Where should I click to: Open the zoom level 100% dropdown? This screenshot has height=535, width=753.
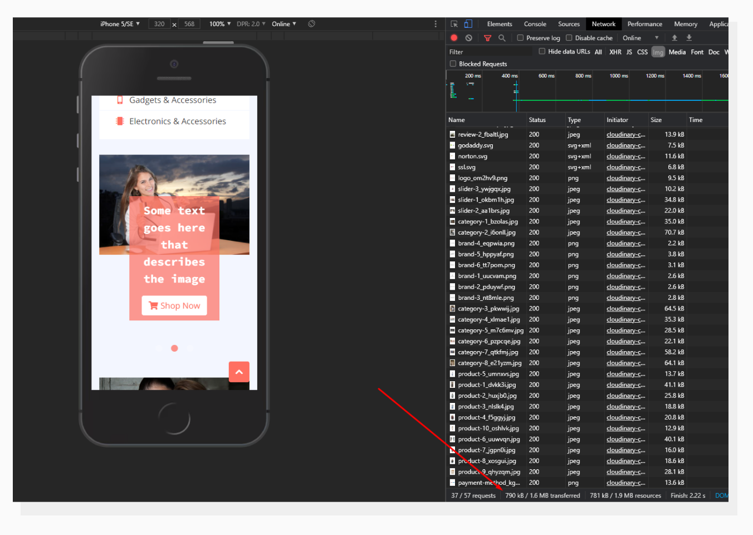tap(219, 23)
